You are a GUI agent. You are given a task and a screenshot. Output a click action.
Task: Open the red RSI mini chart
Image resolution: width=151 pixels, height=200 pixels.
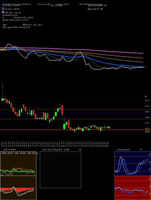coord(133,188)
